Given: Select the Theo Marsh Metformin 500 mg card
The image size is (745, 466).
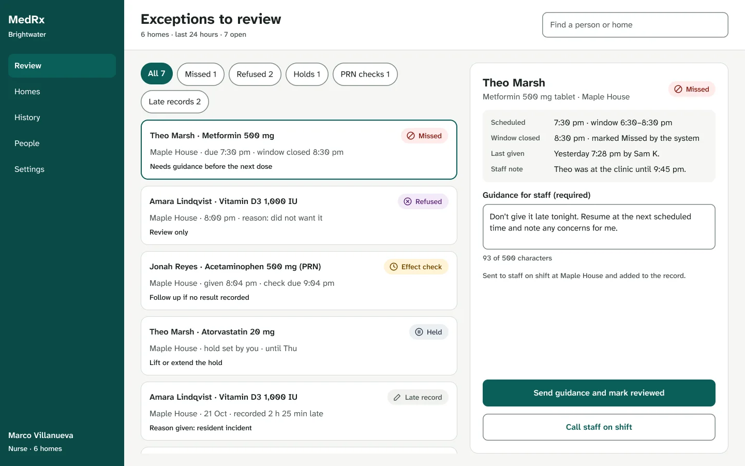Looking at the screenshot, I should point(299,150).
